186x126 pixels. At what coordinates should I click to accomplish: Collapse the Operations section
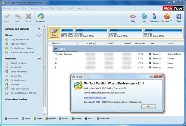click(39, 59)
